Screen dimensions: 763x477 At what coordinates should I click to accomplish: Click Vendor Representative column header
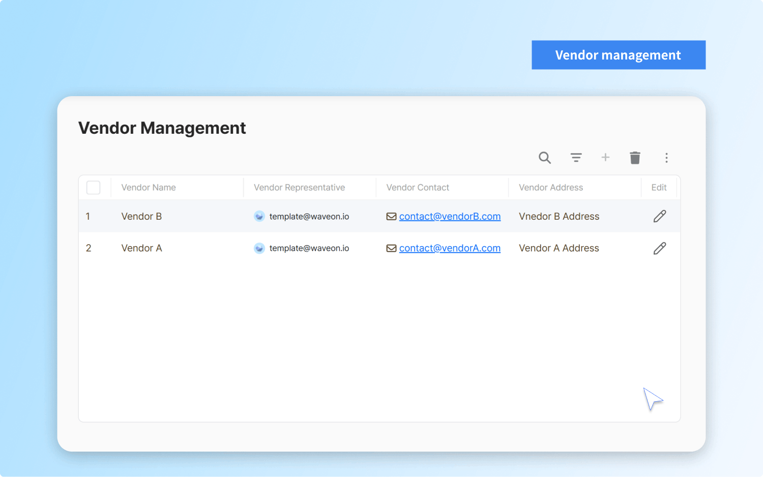pyautogui.click(x=299, y=188)
